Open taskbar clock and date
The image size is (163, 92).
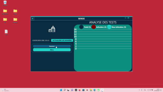click(x=157, y=90)
